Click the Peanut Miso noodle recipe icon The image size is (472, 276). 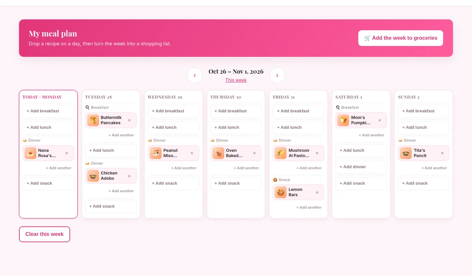[x=156, y=153]
